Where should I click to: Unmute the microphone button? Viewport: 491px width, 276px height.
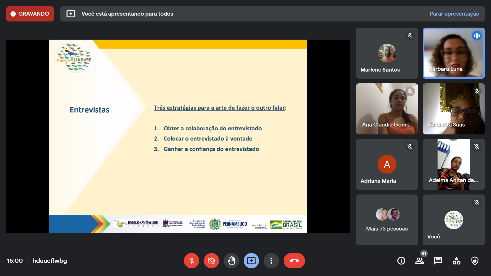click(191, 261)
